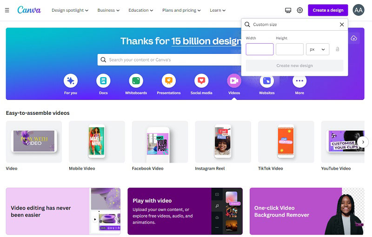Image resolution: width=372 pixels, height=237 pixels.
Task: Select the For you sparkle icon
Action: [x=71, y=81]
